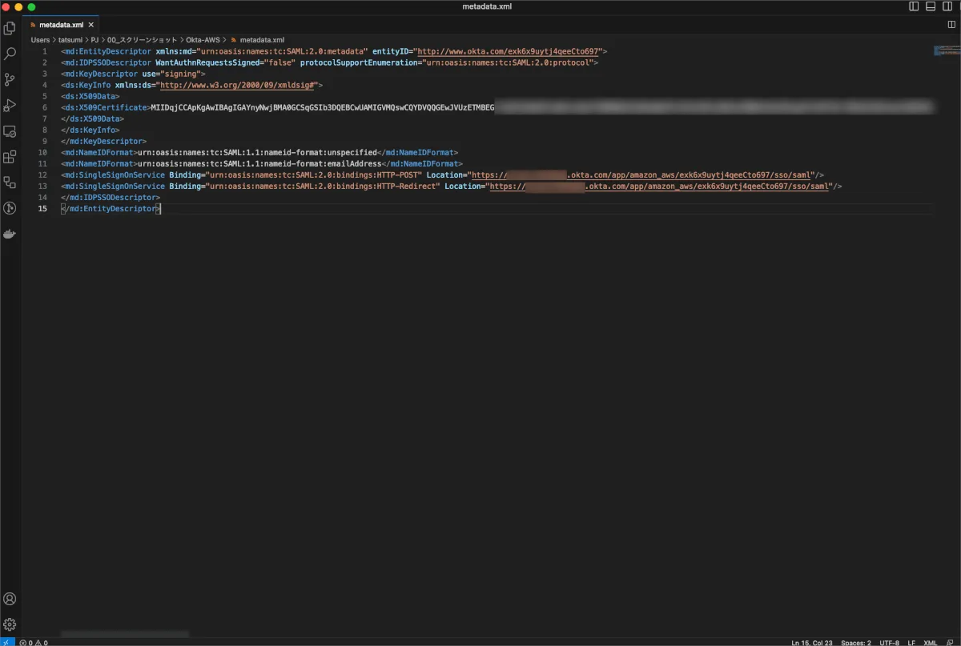Screen dimensions: 961x646
Task: Open the Manage settings gear
Action: point(10,624)
